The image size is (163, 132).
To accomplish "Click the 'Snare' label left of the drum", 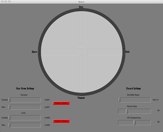I will (35, 52).
